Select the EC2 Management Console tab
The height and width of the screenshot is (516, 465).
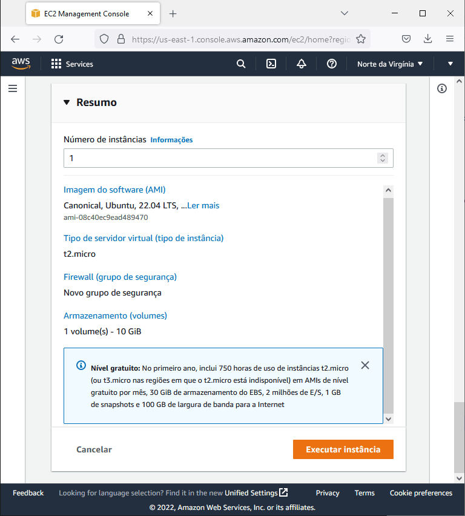click(87, 13)
